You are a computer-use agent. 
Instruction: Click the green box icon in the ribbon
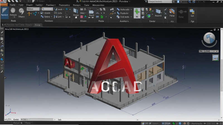[x=102, y=17]
